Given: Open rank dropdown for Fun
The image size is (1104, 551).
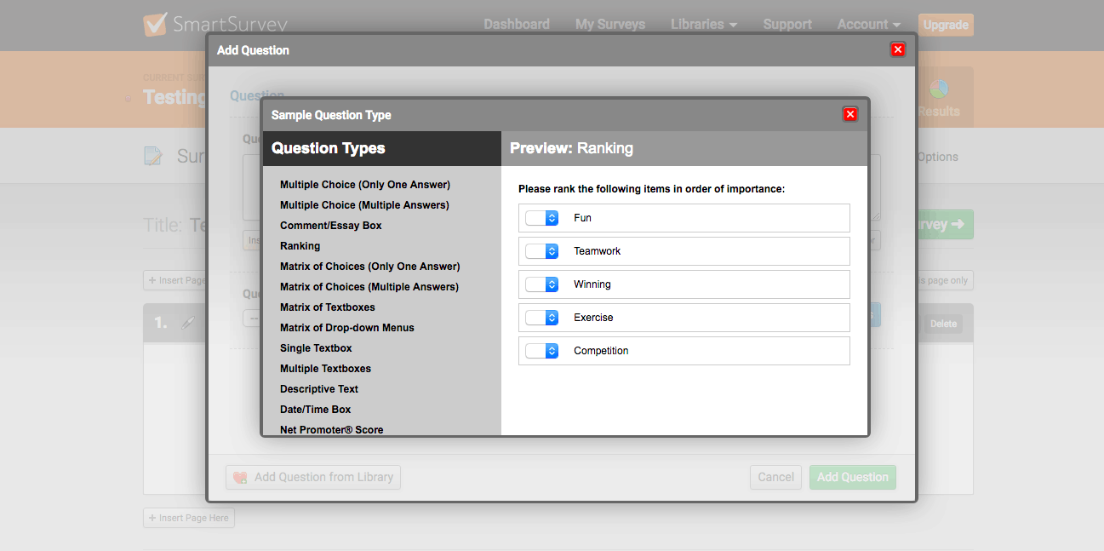Looking at the screenshot, I should 541,218.
